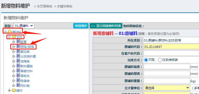
Task: Open the 主计量单位 请选择 dropdown
Action: (x=167, y=88)
